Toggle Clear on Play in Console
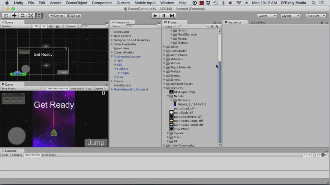Image resolution: width=330 pixels, height=185 pixels. click(x=32, y=155)
